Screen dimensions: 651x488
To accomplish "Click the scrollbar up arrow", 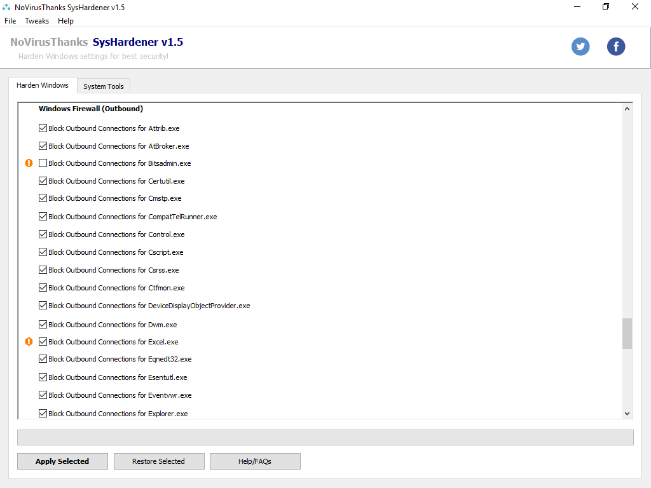I will (627, 109).
